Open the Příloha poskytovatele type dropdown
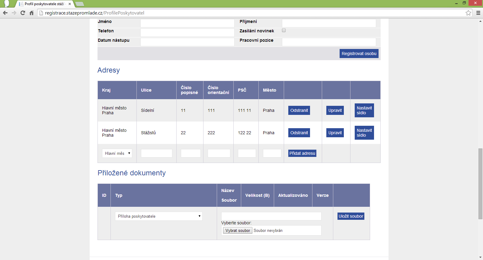The height and width of the screenshot is (260, 483). coord(159,216)
